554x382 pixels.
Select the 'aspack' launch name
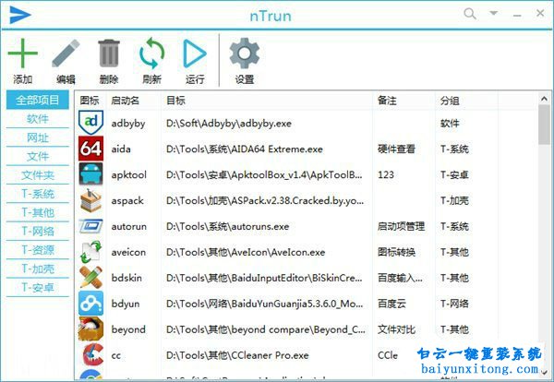127,201
